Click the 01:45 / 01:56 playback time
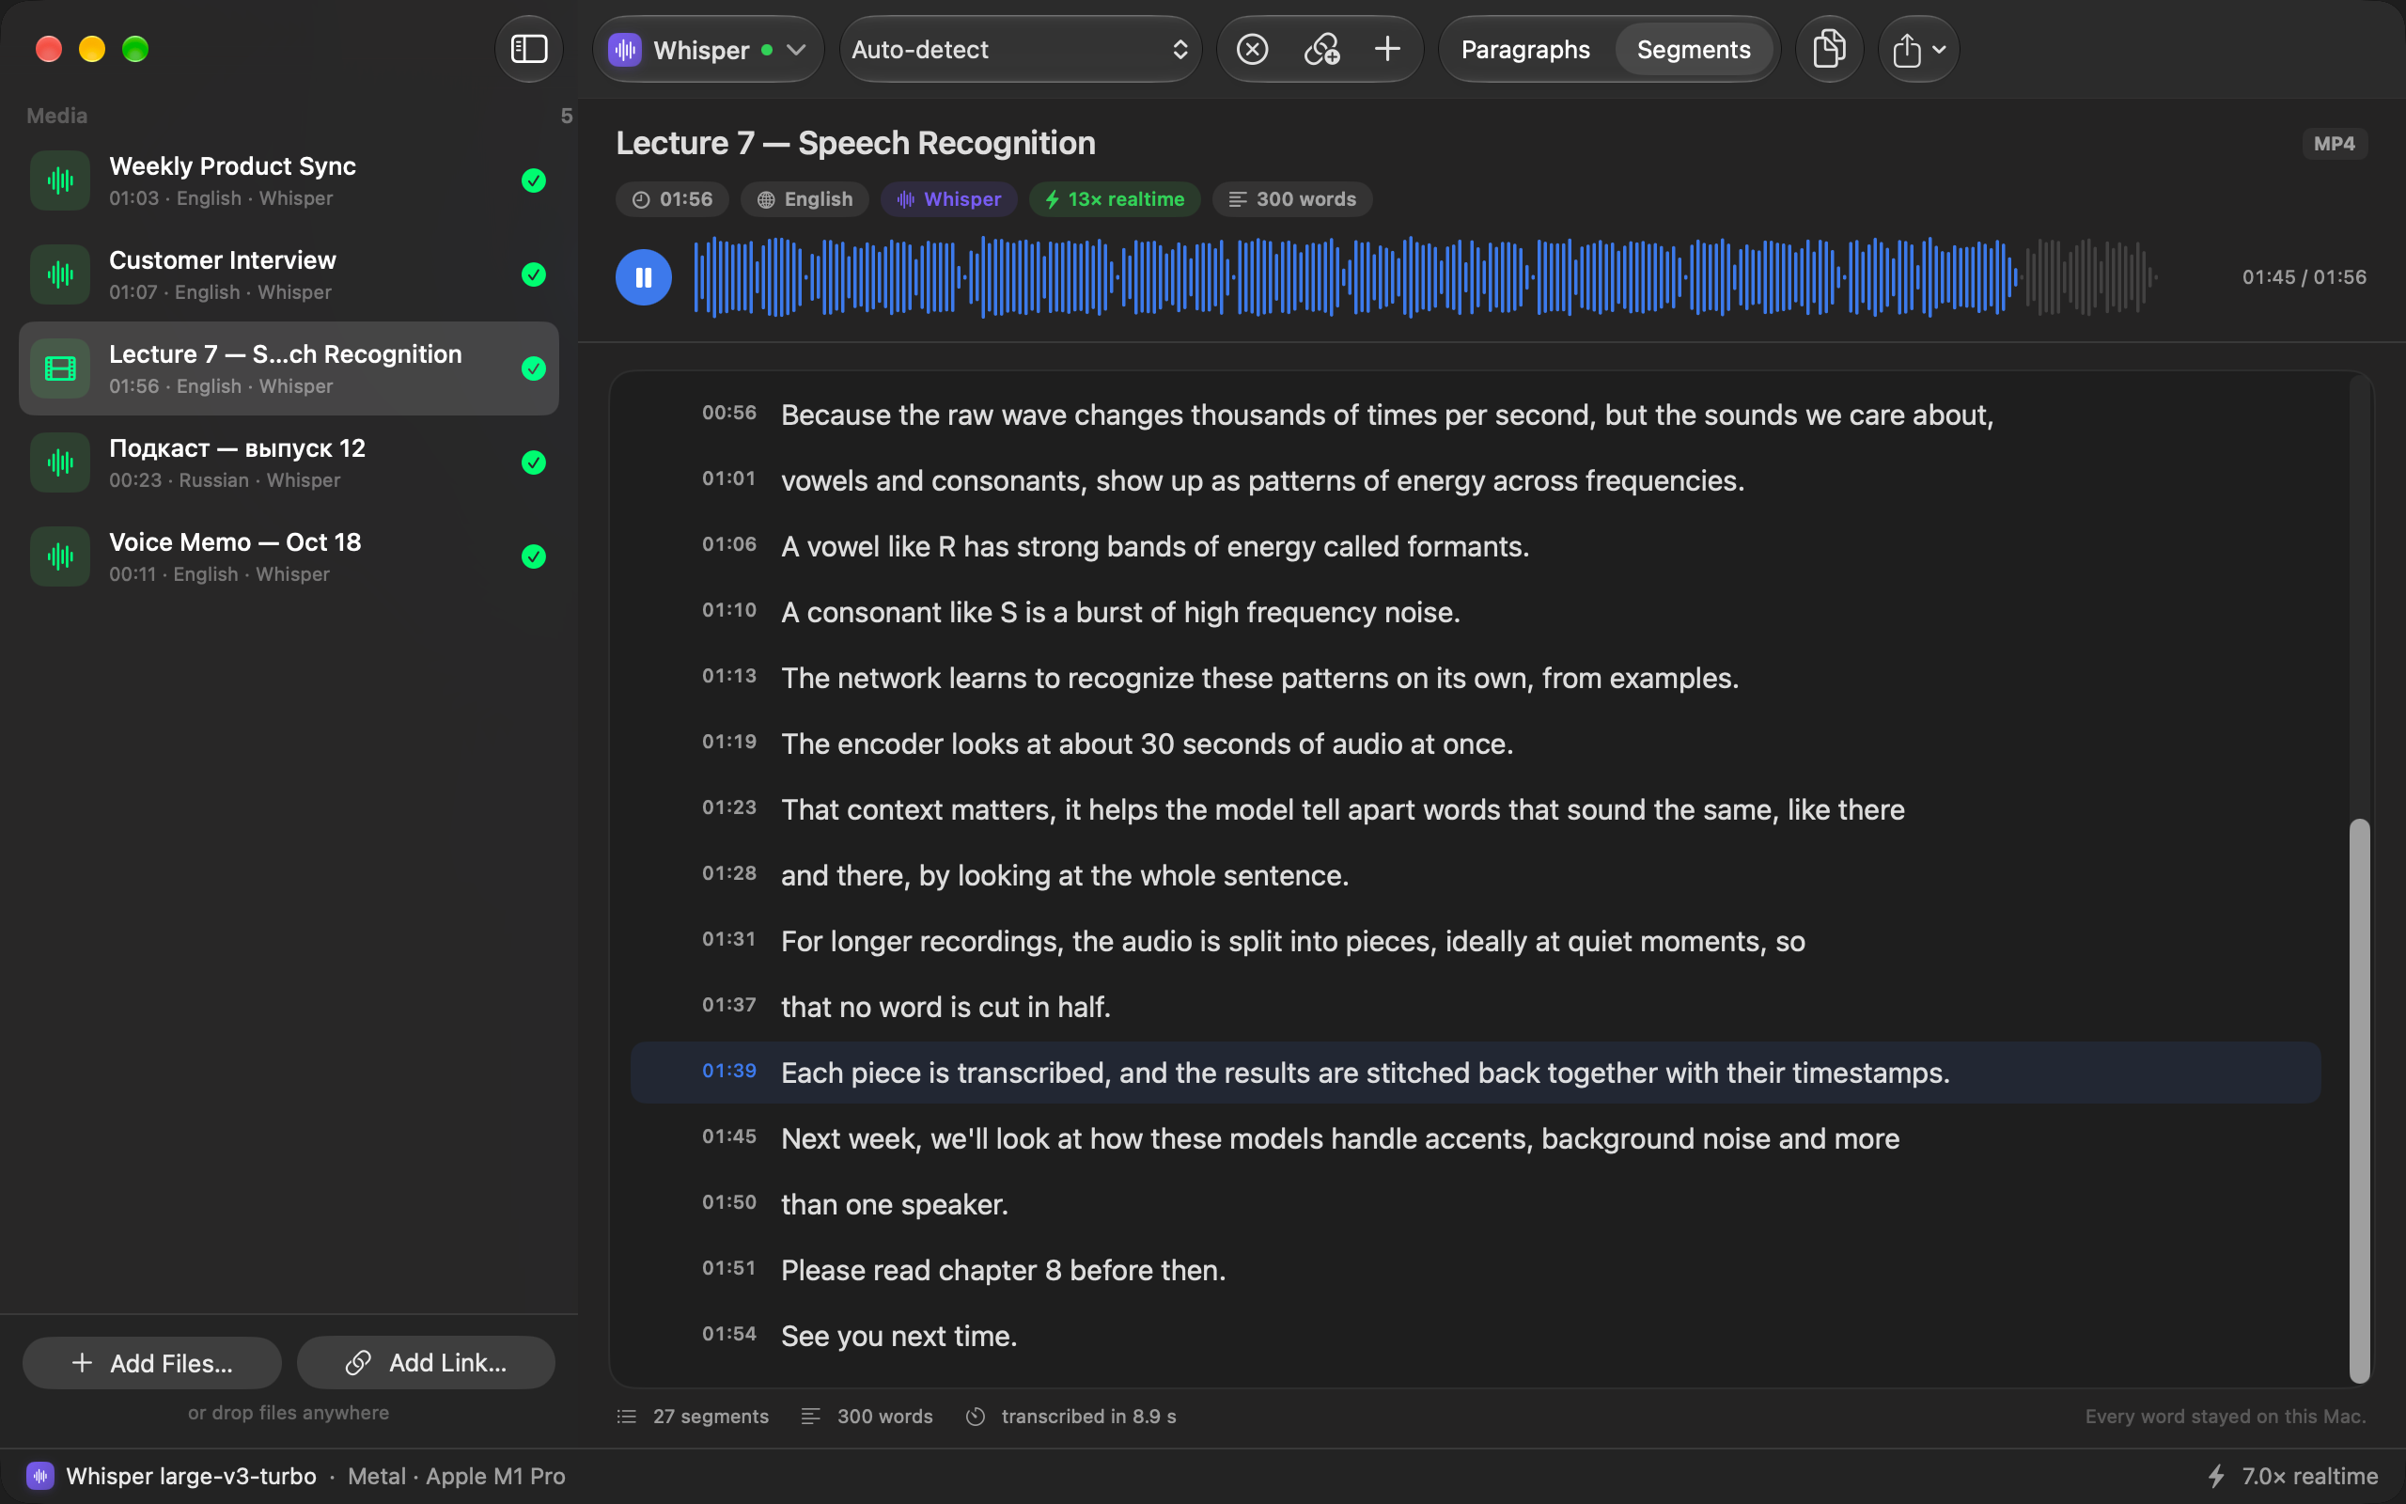The image size is (2406, 1504). pos(2304,276)
